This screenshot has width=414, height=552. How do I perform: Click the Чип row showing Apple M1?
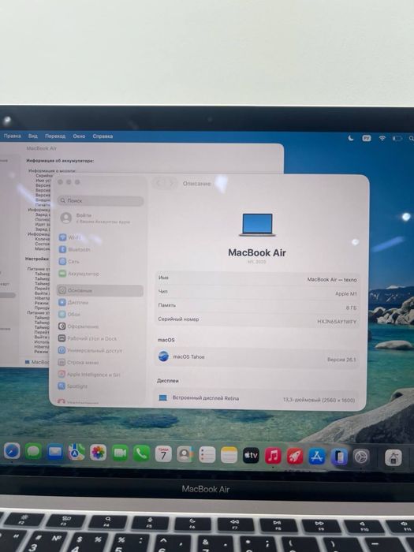pos(257,293)
